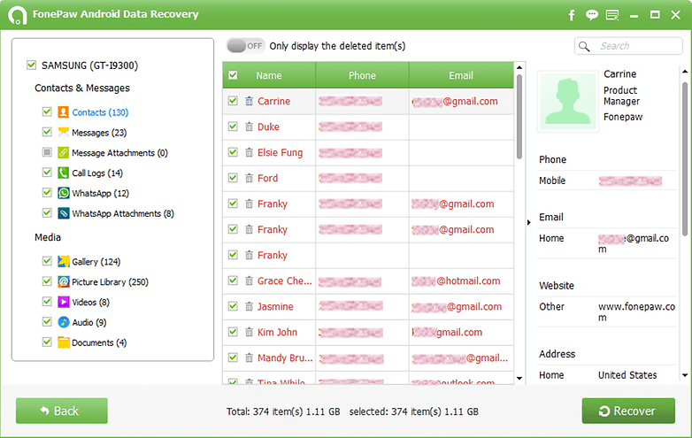Uncheck the WhatsApp (12) checkbox
This screenshot has height=438, width=692.
[47, 193]
